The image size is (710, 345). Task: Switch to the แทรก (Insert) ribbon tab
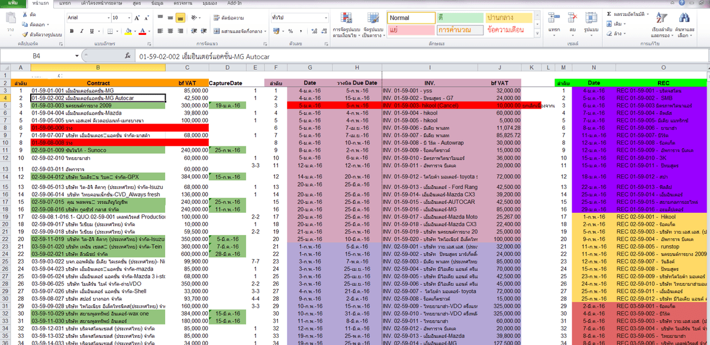[66, 3]
